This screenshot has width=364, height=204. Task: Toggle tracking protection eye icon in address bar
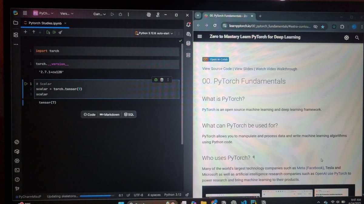tap(315, 27)
